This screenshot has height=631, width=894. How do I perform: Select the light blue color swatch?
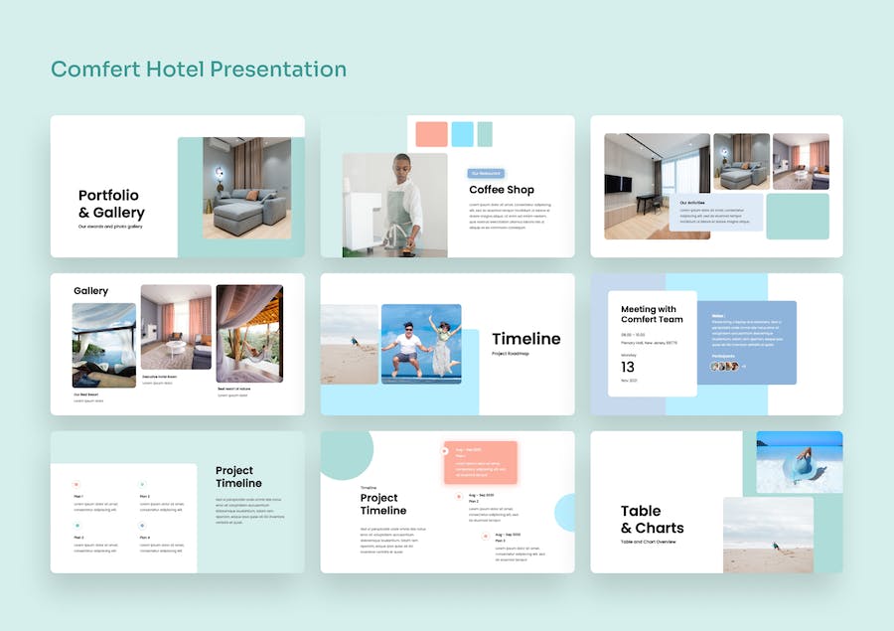point(462,134)
